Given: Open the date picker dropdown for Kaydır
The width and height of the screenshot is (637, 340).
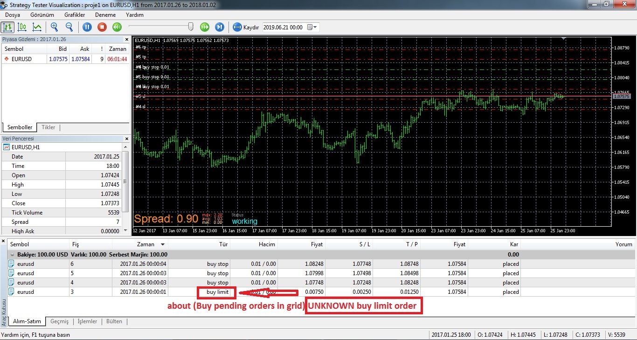Looking at the screenshot, I should pyautogui.click(x=312, y=27).
